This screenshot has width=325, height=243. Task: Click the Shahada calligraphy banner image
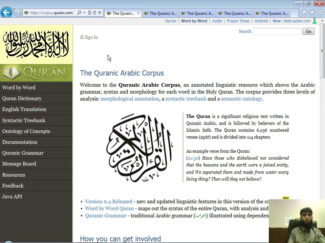coord(36,45)
